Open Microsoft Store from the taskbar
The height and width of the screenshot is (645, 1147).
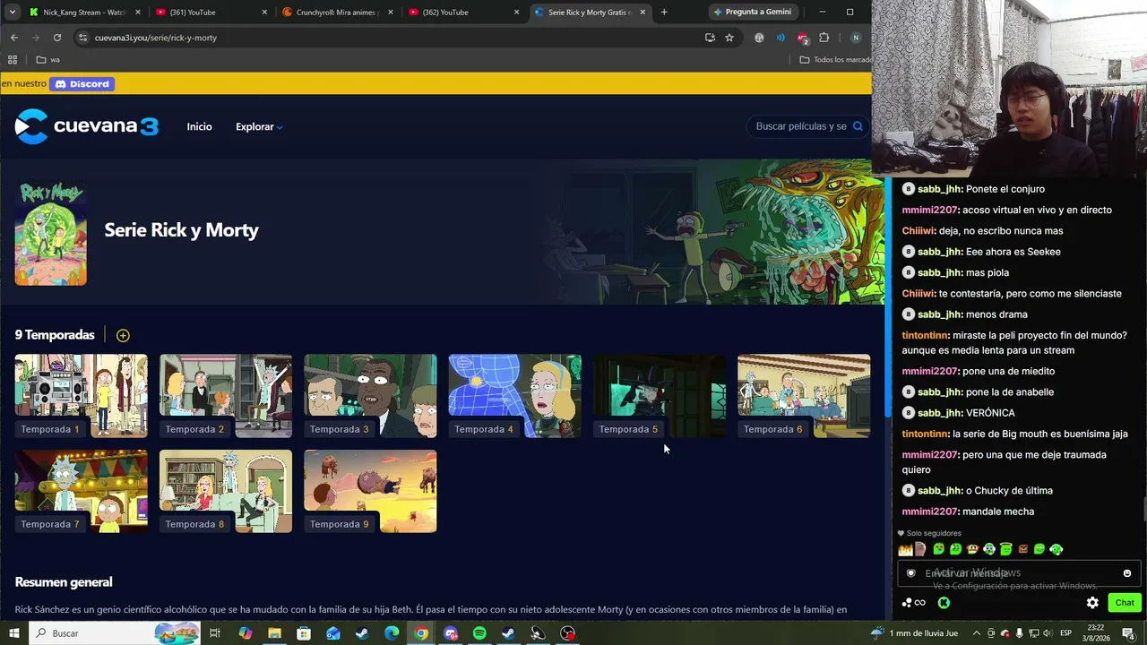[304, 633]
